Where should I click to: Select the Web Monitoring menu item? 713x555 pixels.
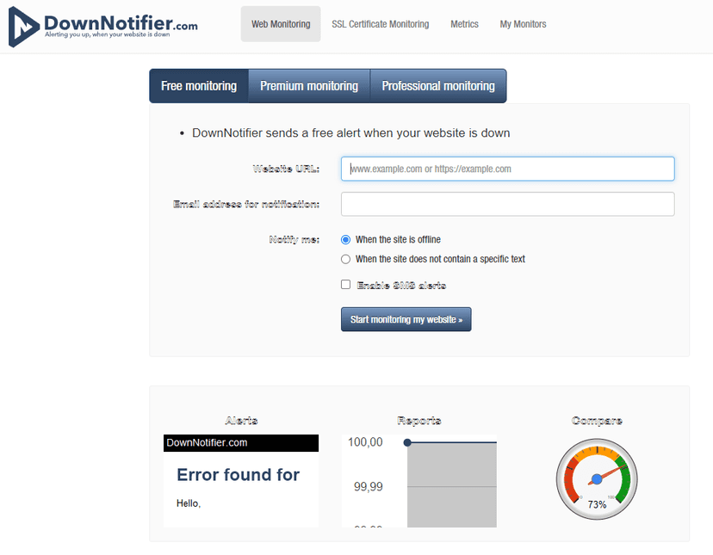click(280, 24)
